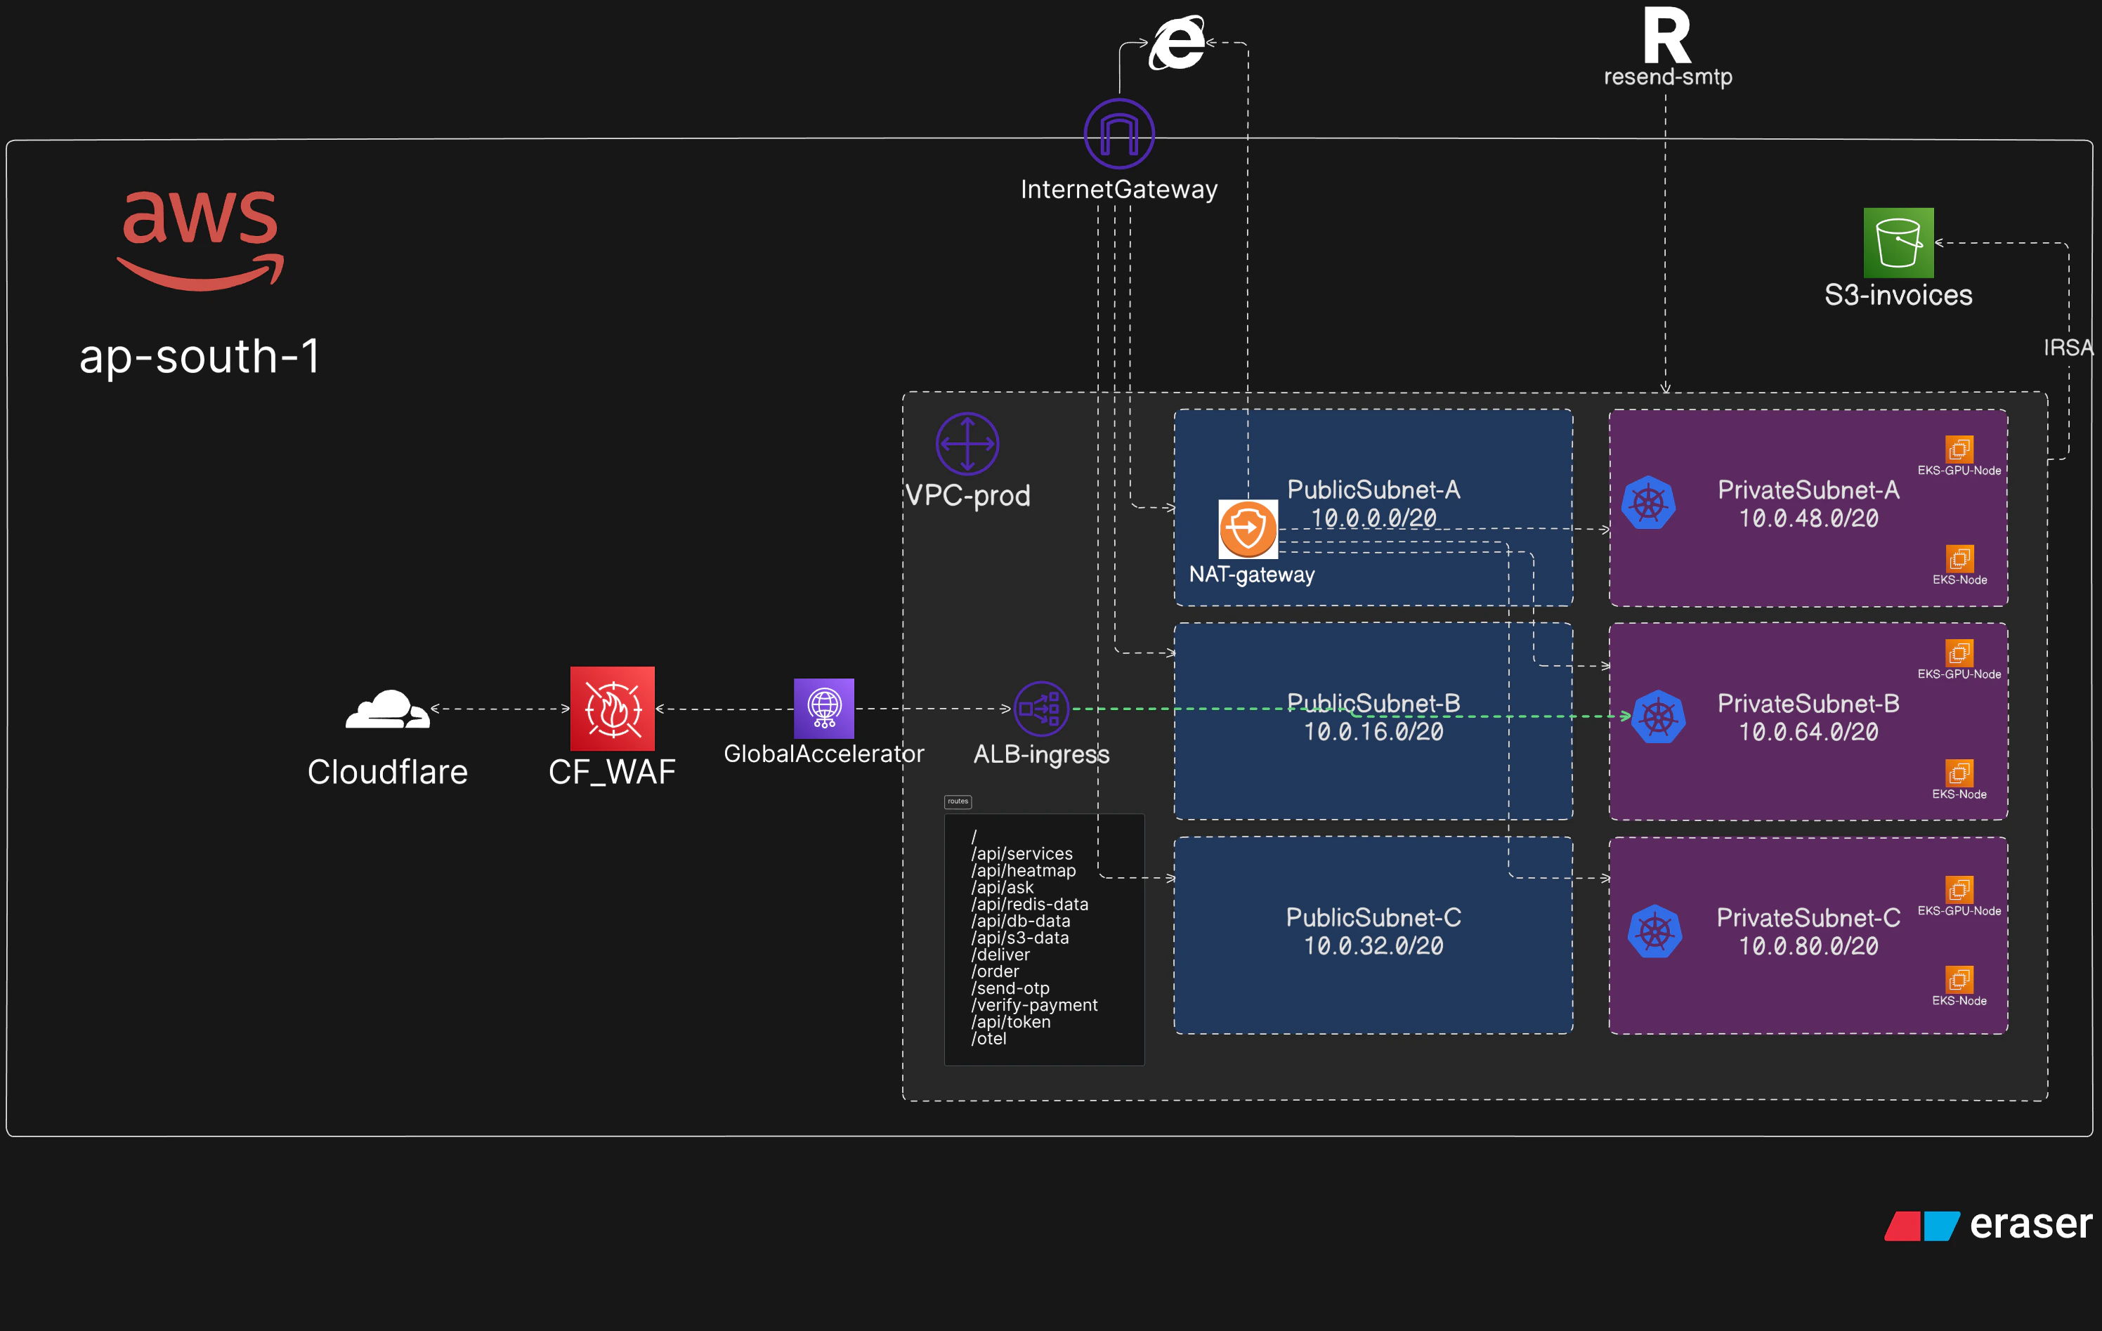The width and height of the screenshot is (2102, 1331).
Task: Click the Internet Explorer browser icon
Action: pos(1177,42)
